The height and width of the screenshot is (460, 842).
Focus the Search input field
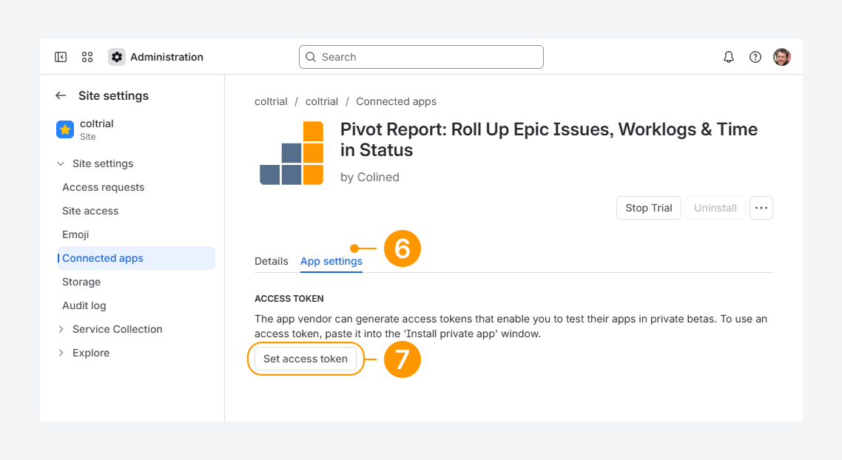[x=421, y=57]
